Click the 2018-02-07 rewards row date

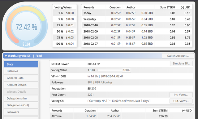click(91, 44)
